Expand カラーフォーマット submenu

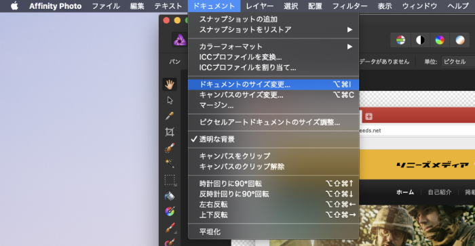pos(273,47)
